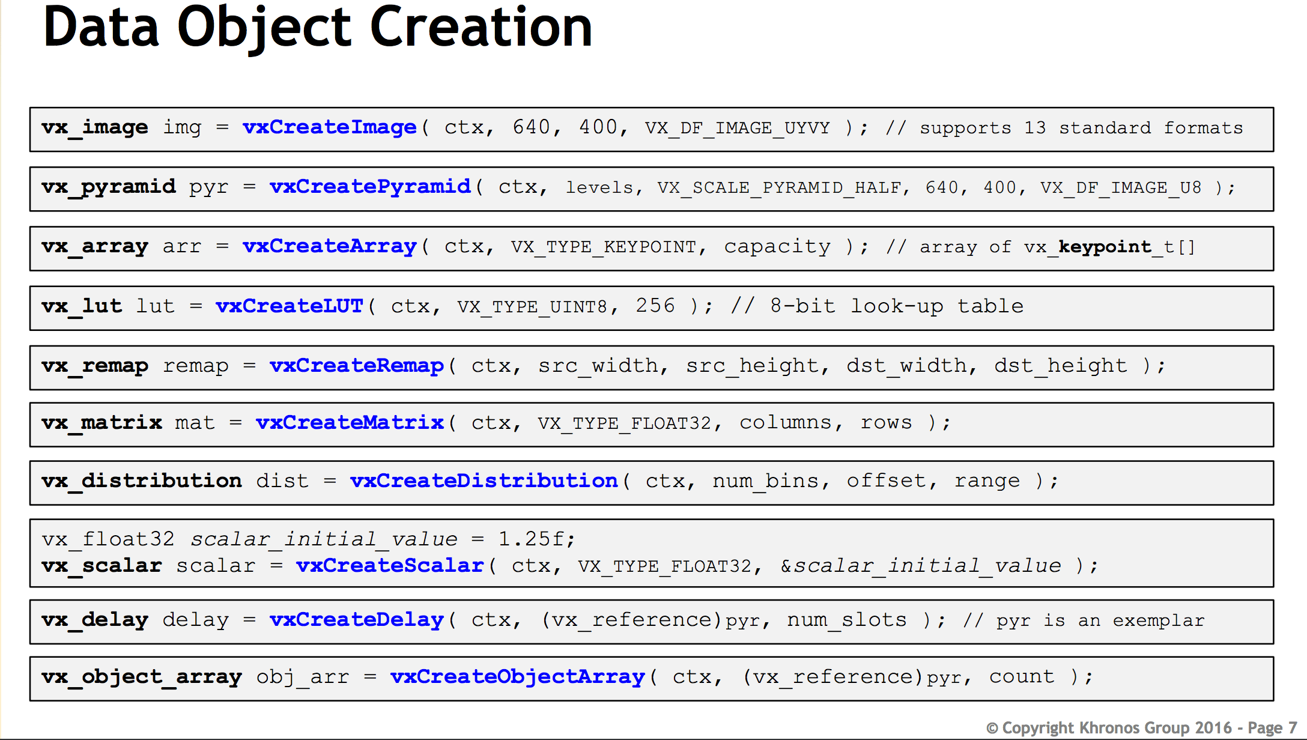
Task: Open the vxCreateDelay function link
Action: 356,620
